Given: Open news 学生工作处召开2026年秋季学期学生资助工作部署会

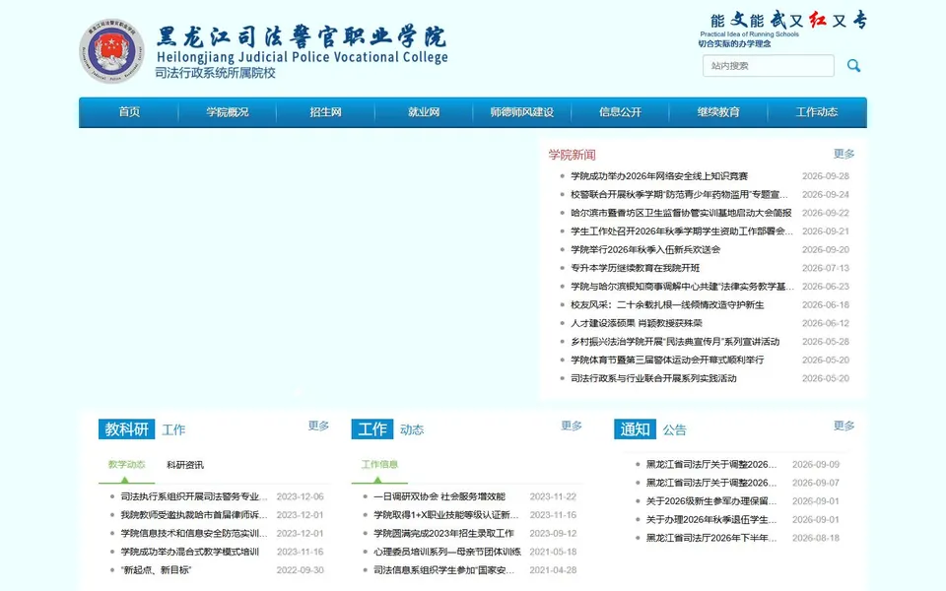Looking at the screenshot, I should coord(682,231).
